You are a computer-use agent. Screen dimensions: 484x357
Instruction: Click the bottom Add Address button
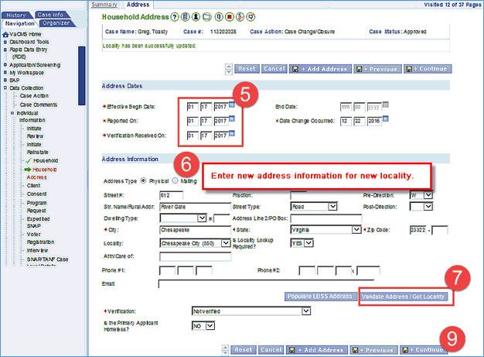(x=317, y=350)
